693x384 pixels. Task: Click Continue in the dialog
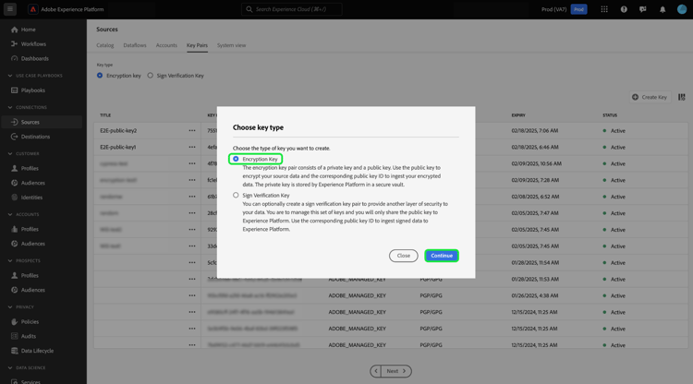(x=442, y=256)
